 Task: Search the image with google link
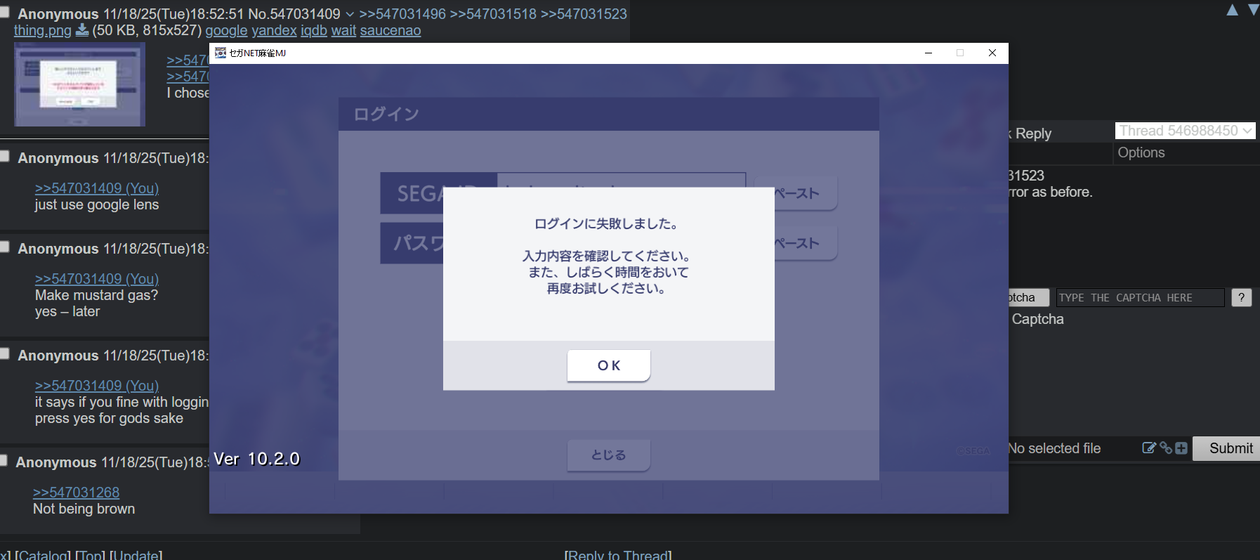click(226, 30)
